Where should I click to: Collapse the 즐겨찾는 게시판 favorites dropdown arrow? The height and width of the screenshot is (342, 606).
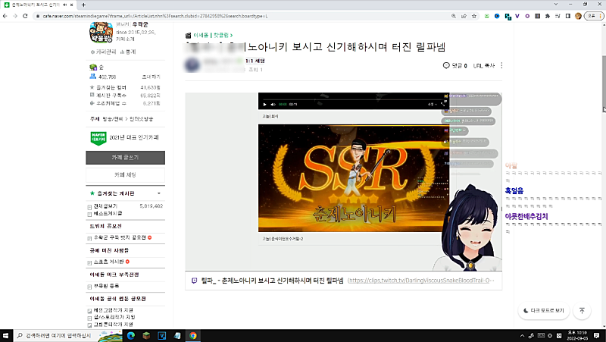click(x=158, y=193)
